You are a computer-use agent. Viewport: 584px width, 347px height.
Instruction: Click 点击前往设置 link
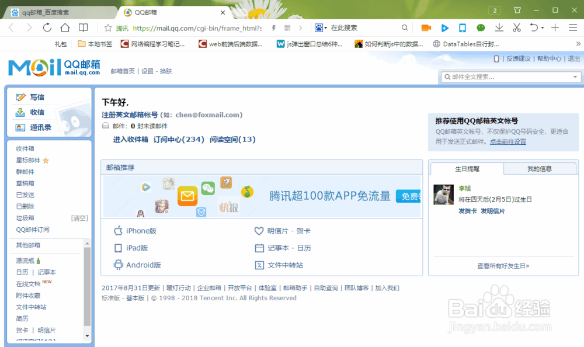[x=507, y=141]
